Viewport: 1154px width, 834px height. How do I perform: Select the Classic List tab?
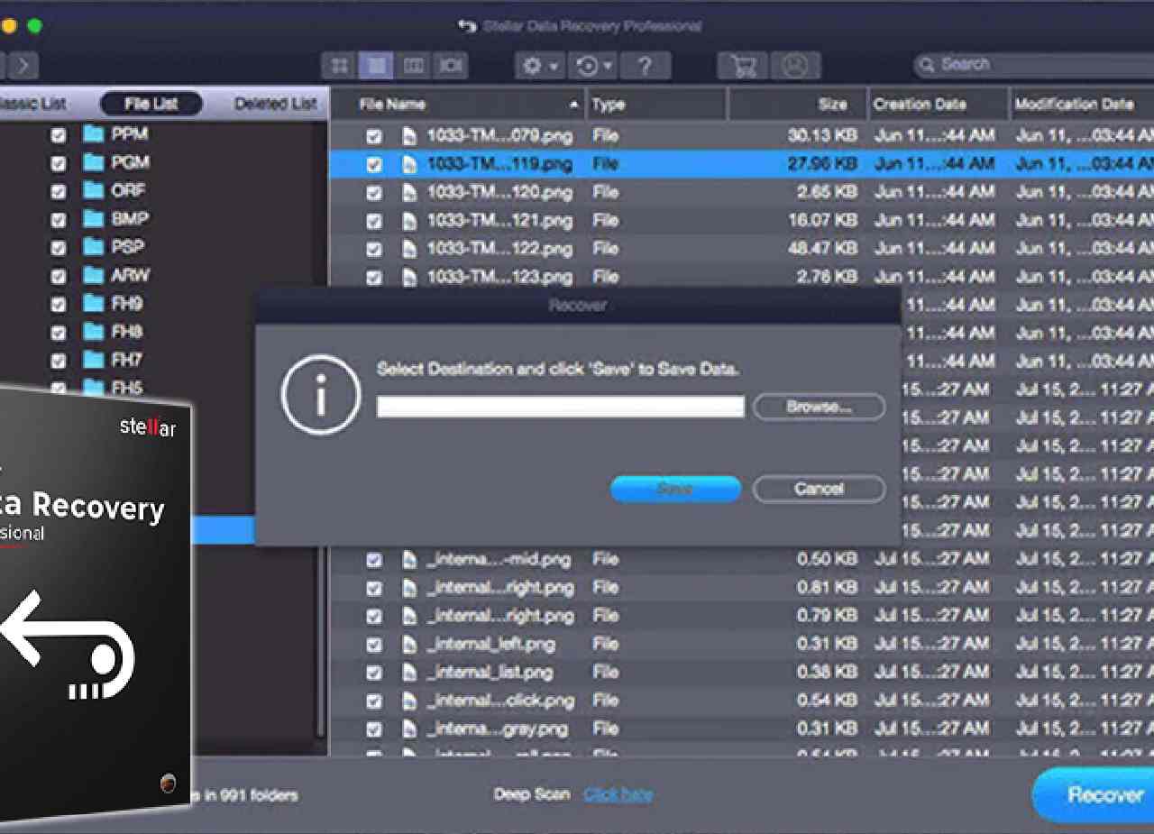pos(32,104)
